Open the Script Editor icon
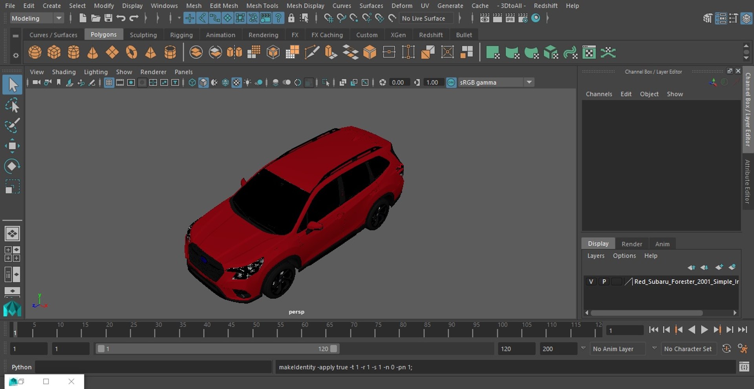 point(744,367)
